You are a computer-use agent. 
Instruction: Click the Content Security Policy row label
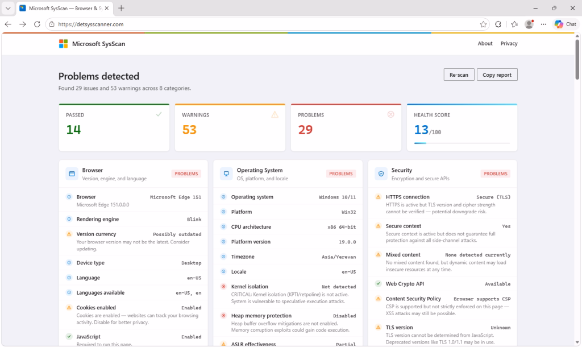point(413,299)
